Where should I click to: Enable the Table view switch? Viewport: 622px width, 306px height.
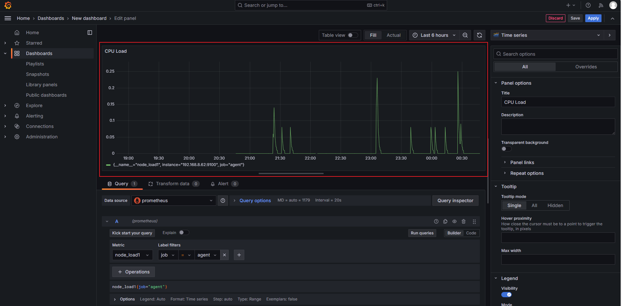point(352,35)
